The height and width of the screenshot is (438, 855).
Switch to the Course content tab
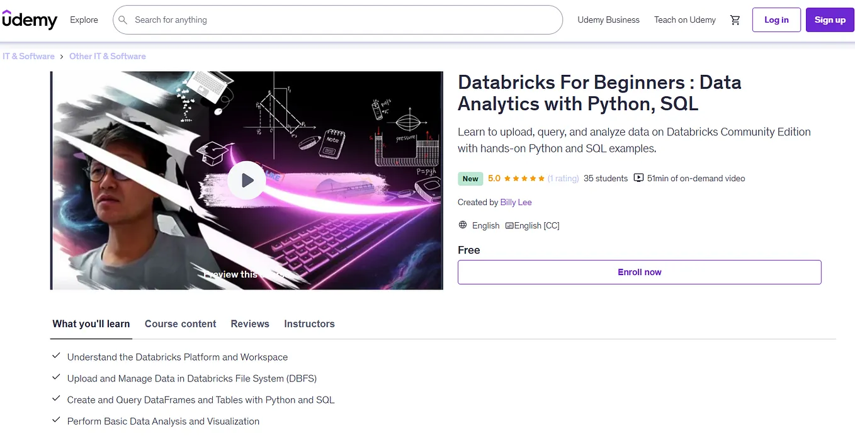[180, 323]
